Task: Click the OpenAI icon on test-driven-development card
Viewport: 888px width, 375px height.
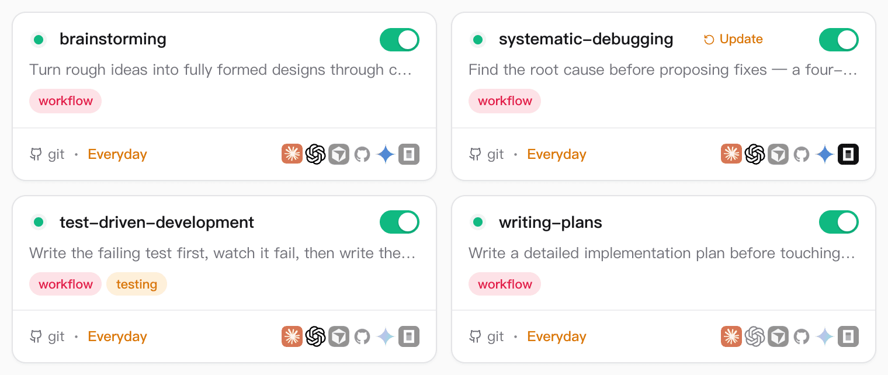Action: coord(315,336)
